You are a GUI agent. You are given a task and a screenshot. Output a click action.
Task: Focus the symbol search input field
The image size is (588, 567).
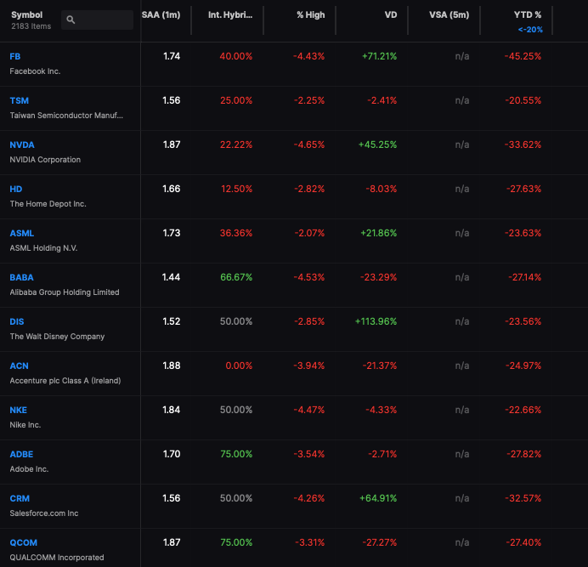(97, 20)
